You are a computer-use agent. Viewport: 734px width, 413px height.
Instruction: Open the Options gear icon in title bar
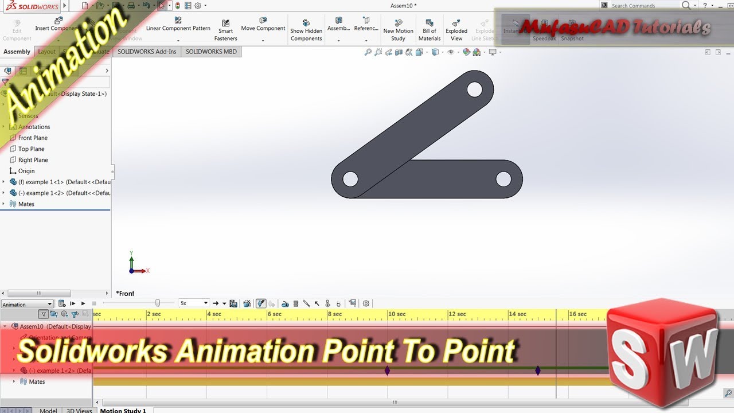(x=198, y=6)
